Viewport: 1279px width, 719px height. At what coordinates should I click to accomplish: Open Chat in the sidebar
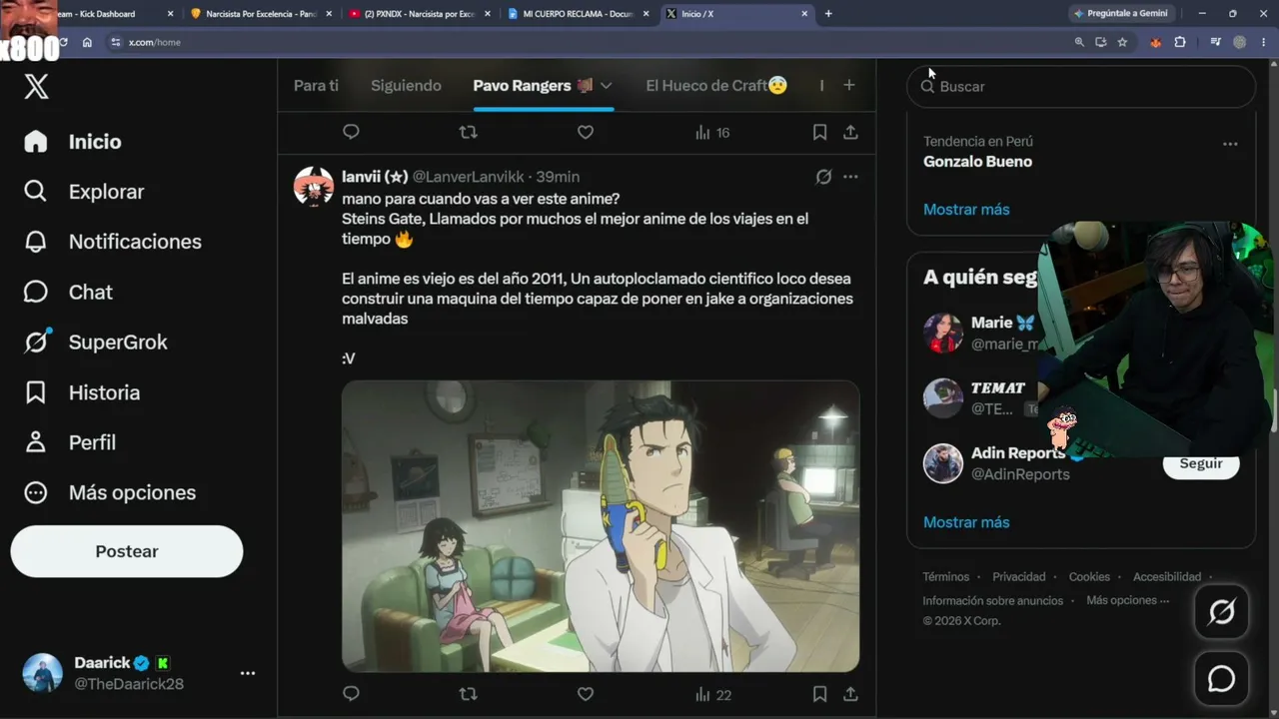click(68, 292)
